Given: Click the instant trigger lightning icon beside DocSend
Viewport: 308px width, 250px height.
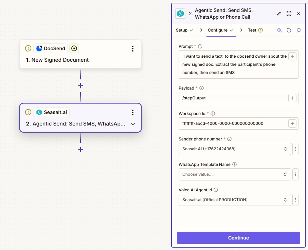Looking at the screenshot, I should click(x=73, y=48).
